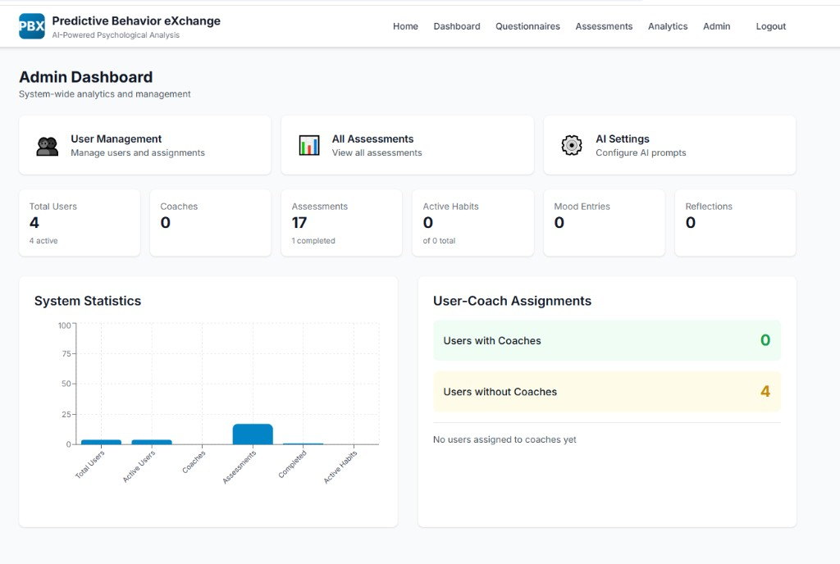Click the '100' y-axis label

tap(64, 325)
